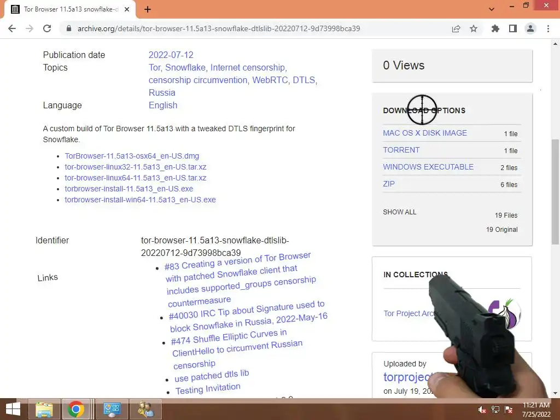560x420 pixels.
Task: Open the 19 Original files link
Action: click(x=501, y=230)
